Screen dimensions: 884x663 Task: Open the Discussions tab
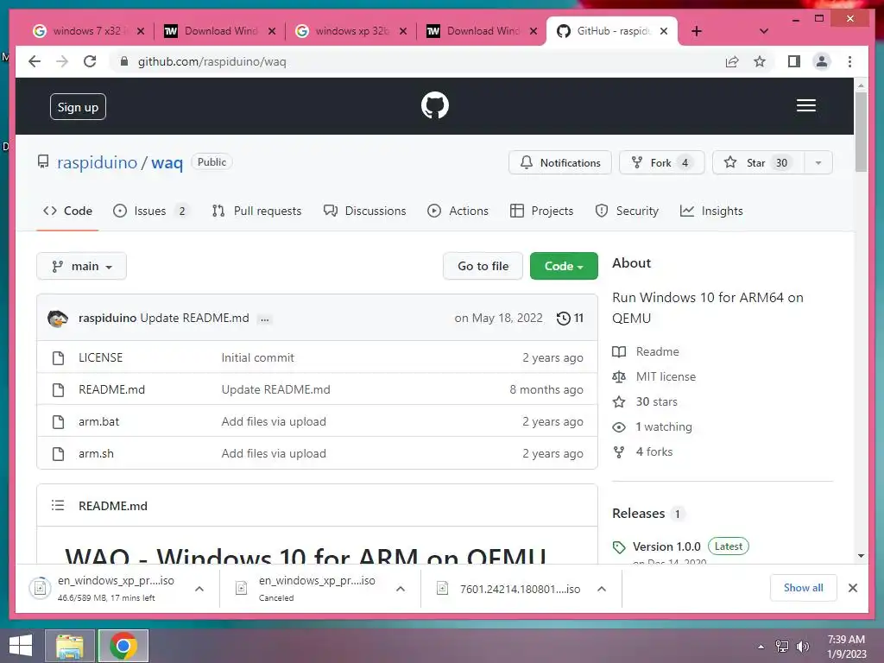tap(365, 211)
